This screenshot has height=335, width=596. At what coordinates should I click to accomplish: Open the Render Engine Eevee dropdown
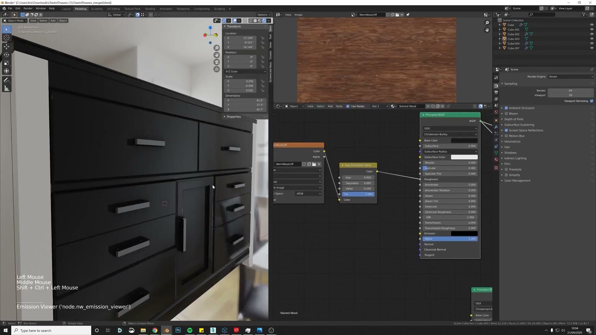571,77
